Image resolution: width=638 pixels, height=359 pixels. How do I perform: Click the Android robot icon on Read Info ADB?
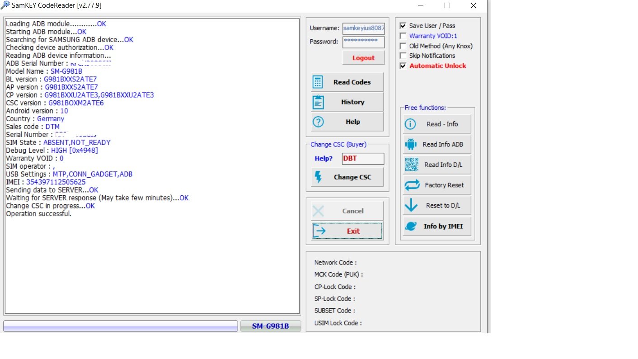(x=411, y=144)
